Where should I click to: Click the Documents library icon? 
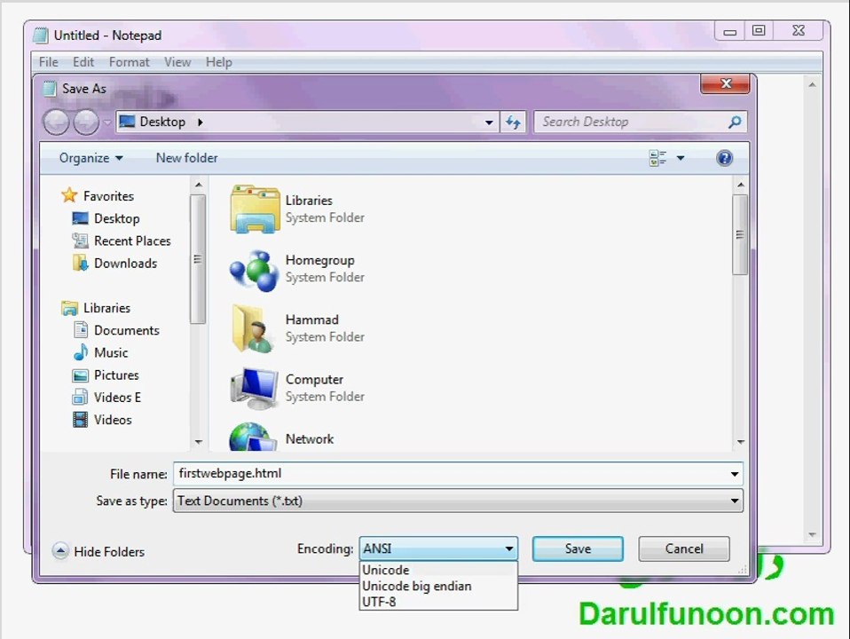pyautogui.click(x=80, y=330)
